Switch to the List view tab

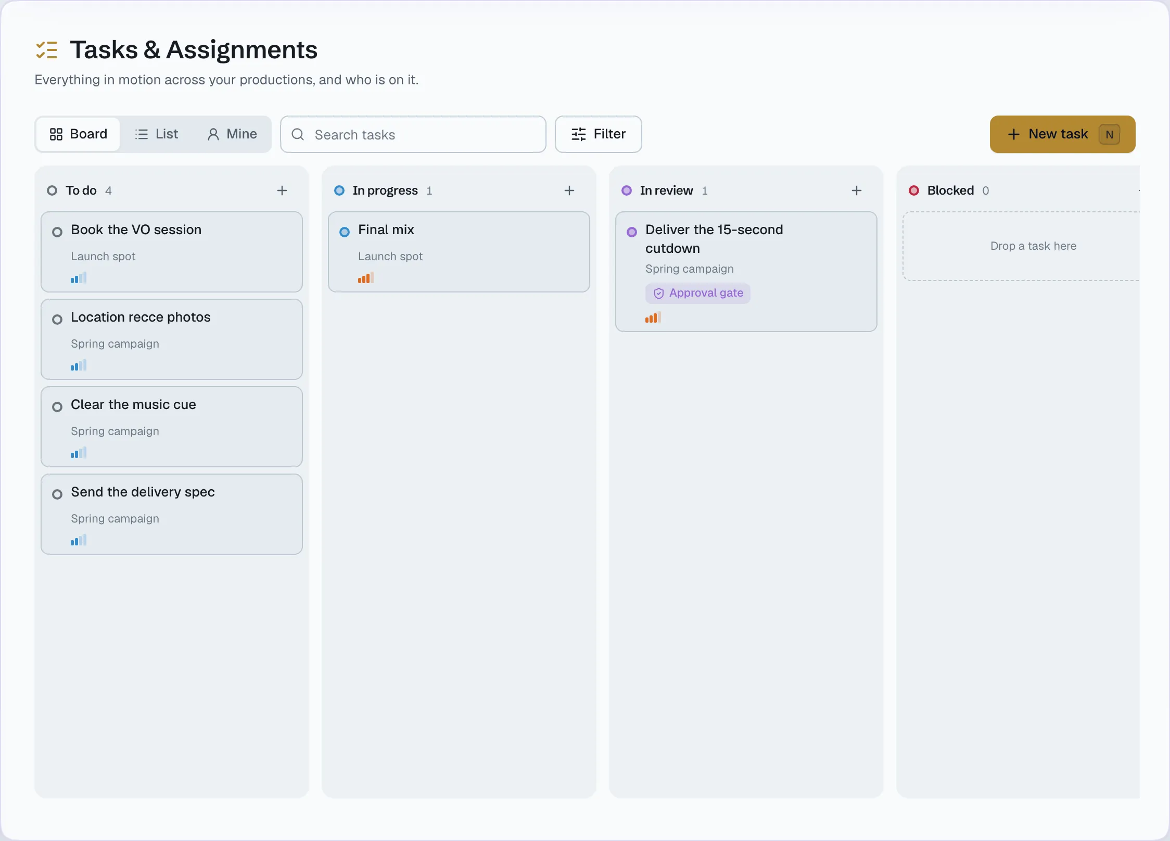tap(156, 134)
